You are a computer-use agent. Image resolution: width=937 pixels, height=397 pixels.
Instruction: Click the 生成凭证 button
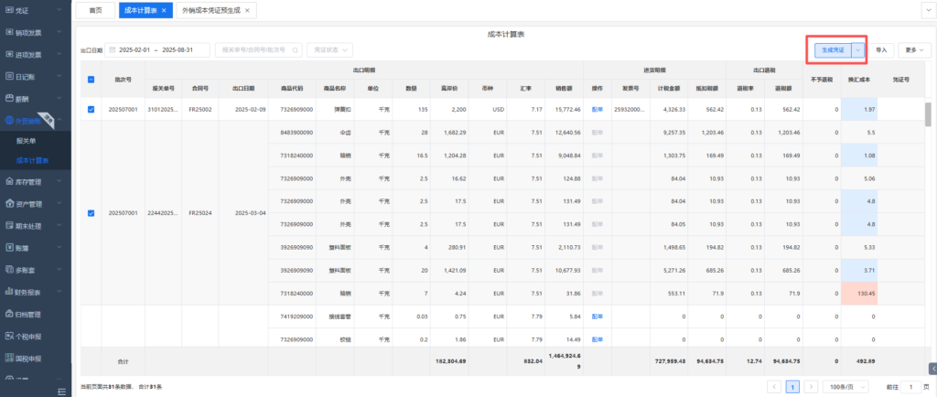833,50
